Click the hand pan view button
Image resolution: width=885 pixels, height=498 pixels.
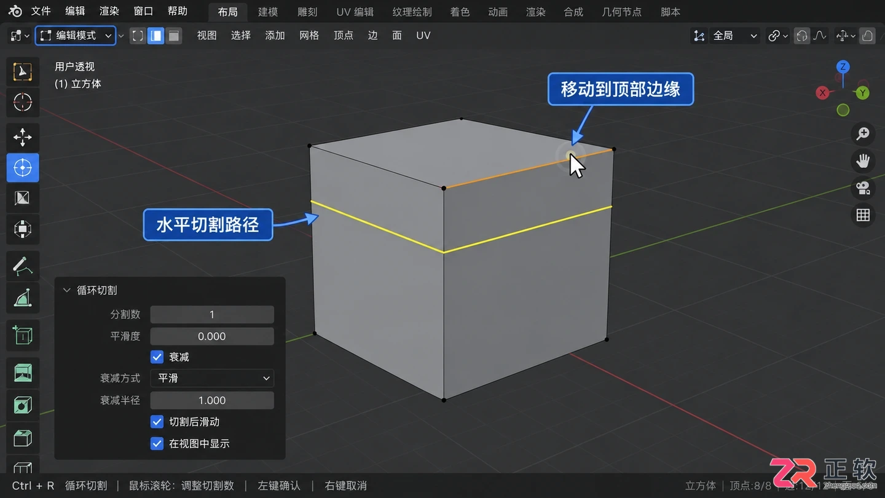[x=863, y=161]
